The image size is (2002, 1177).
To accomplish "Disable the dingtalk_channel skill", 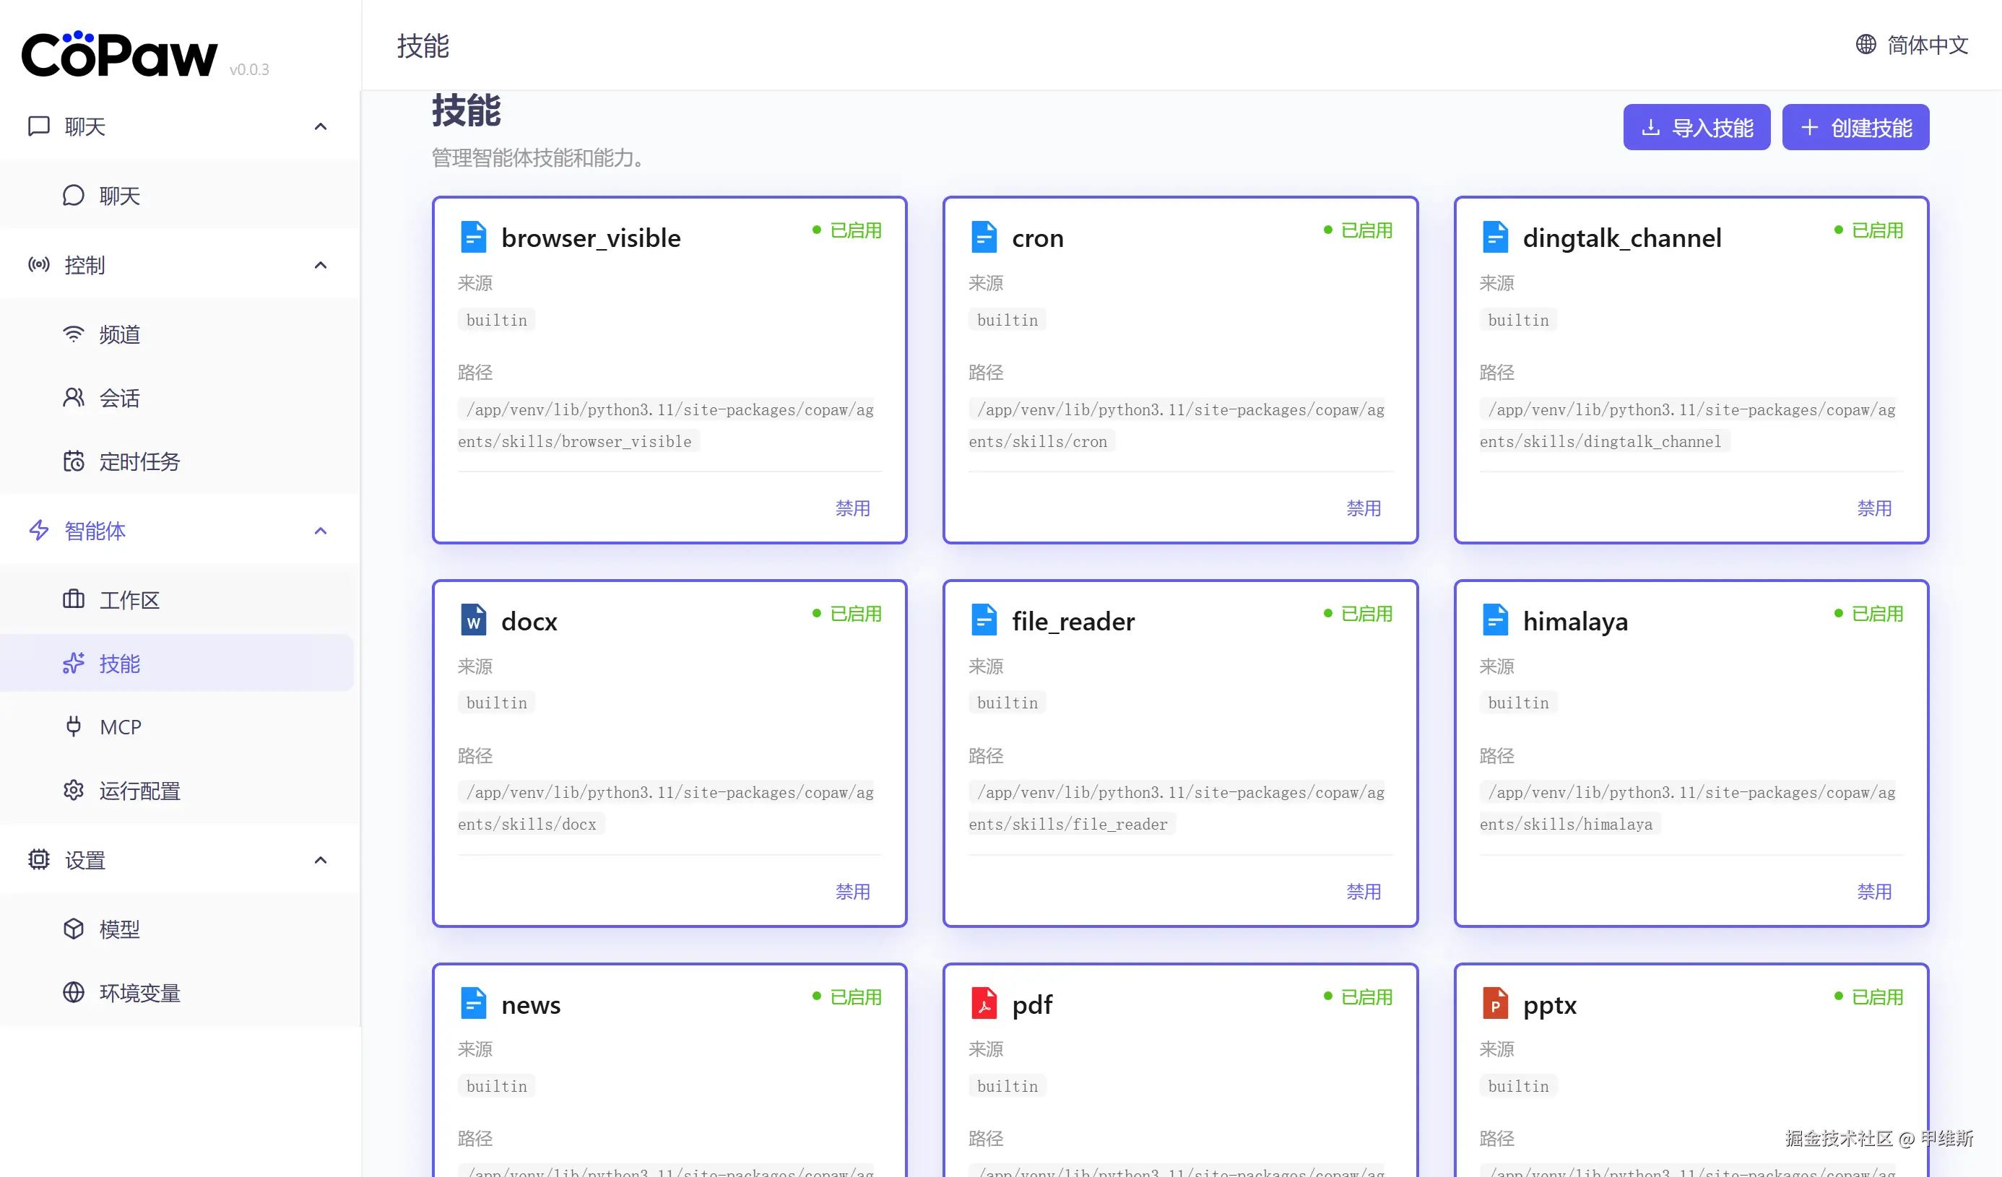I will pos(1874,508).
